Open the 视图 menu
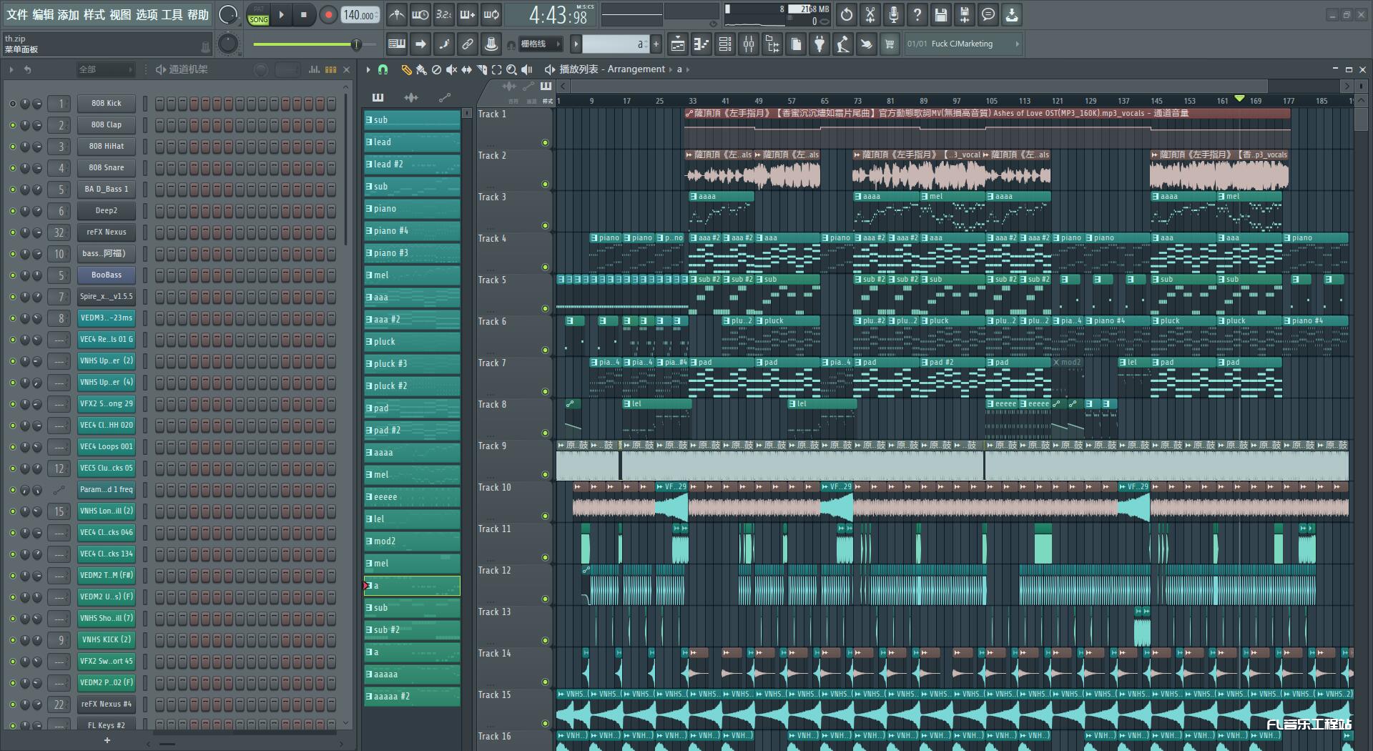1373x751 pixels. 120,14
